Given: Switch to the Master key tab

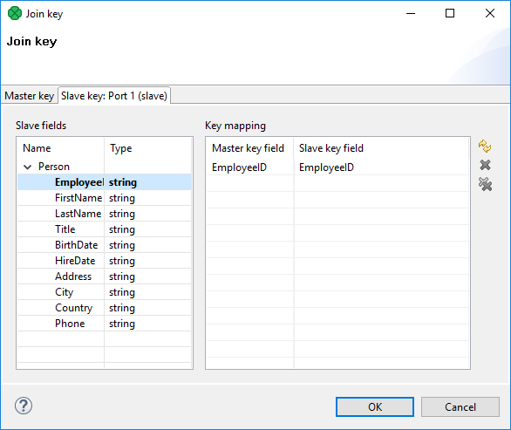Looking at the screenshot, I should pyautogui.click(x=30, y=96).
